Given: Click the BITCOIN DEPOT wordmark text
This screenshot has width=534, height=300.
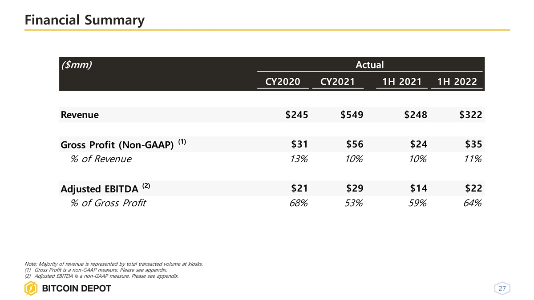Looking at the screenshot, I should [x=76, y=289].
